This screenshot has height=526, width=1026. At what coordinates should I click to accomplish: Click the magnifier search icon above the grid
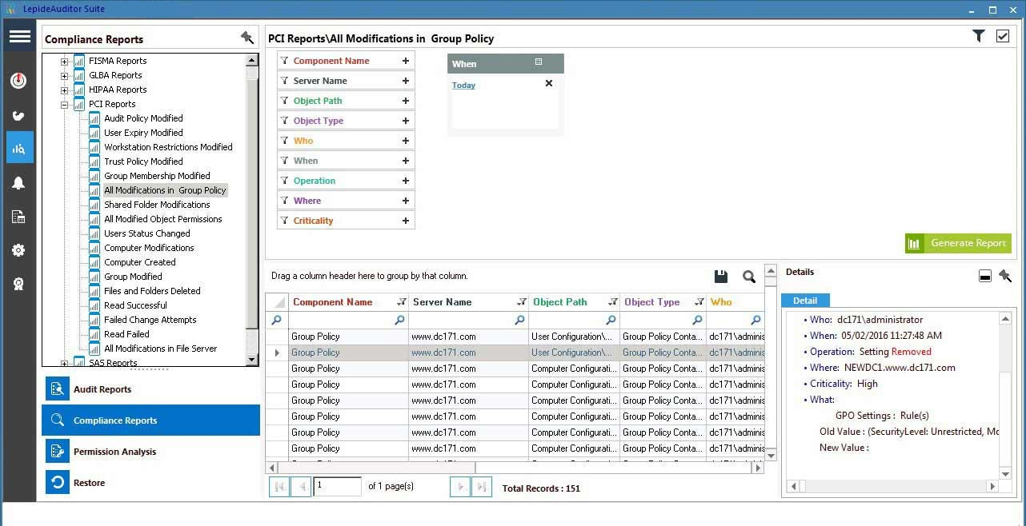point(749,277)
